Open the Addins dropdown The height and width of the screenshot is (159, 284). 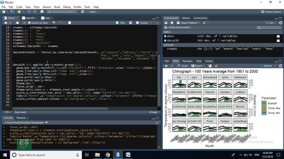click(94, 12)
